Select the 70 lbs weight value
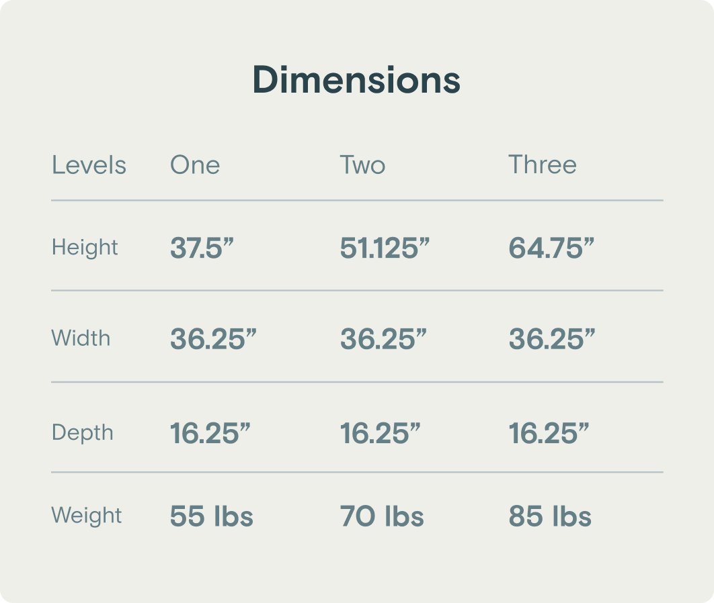The height and width of the screenshot is (603, 714). pyautogui.click(x=382, y=516)
